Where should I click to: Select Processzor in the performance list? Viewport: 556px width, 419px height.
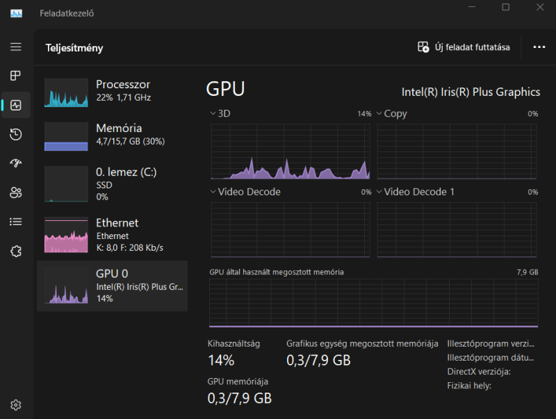tap(112, 92)
